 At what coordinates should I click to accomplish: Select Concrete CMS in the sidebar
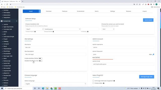click(x=8, y=29)
